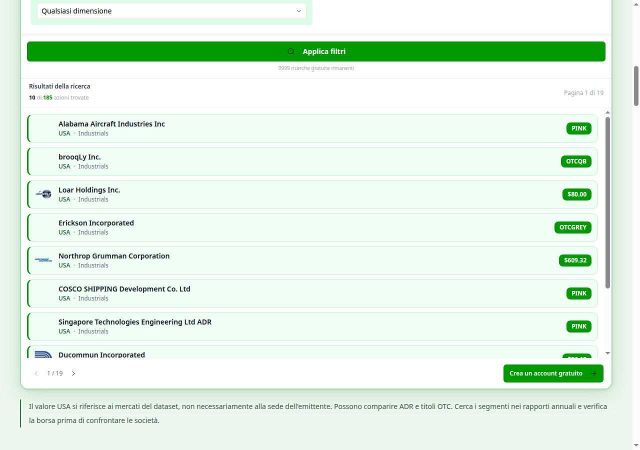This screenshot has width=640, height=450.
Task: Click the Loar Holdings company logo
Action: click(43, 194)
